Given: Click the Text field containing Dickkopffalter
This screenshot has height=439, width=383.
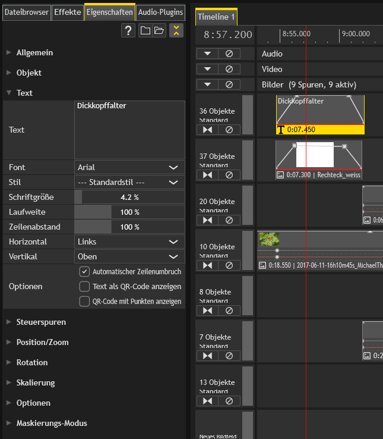Looking at the screenshot, I should pyautogui.click(x=129, y=130).
